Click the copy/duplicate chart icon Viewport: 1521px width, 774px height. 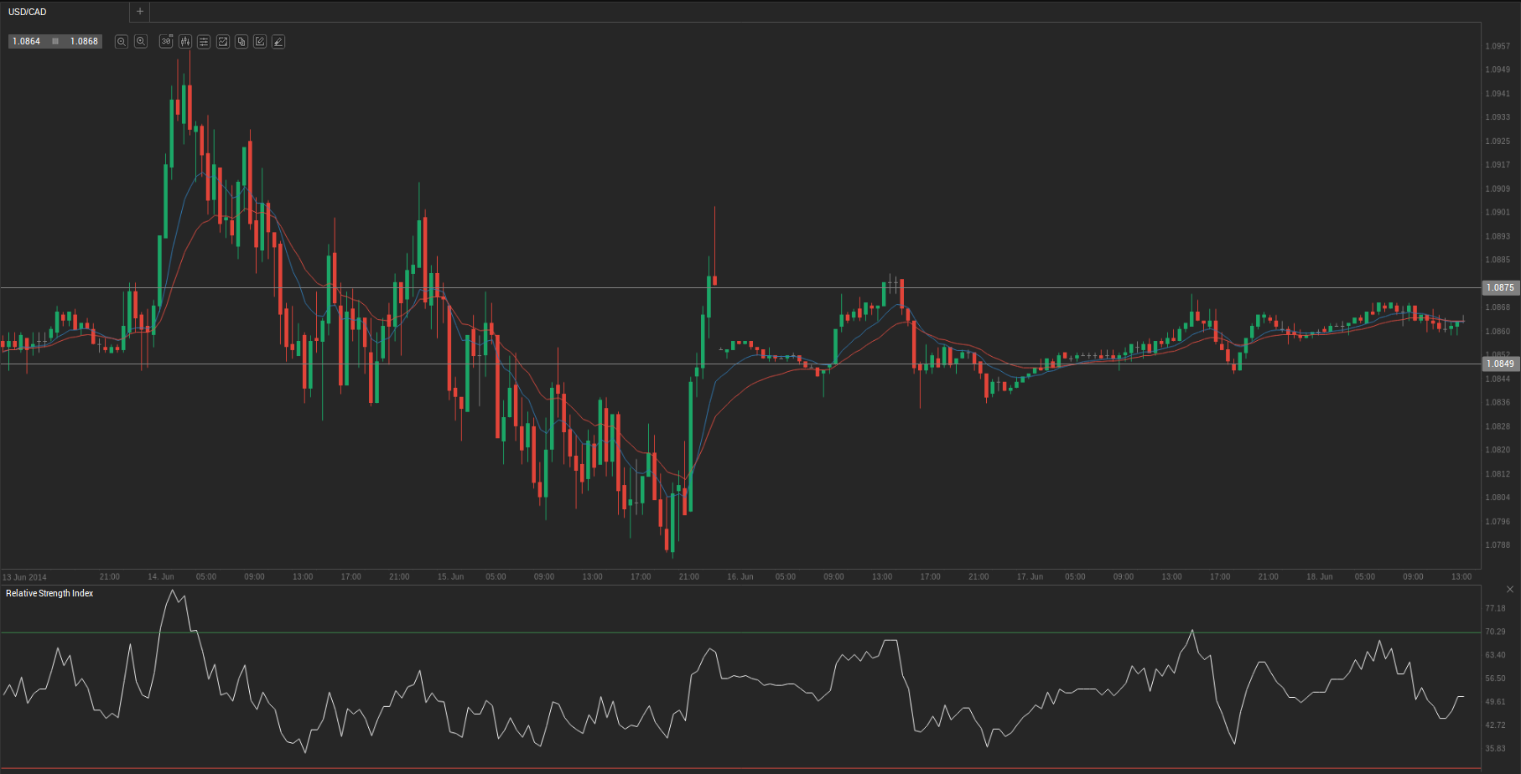pos(241,41)
